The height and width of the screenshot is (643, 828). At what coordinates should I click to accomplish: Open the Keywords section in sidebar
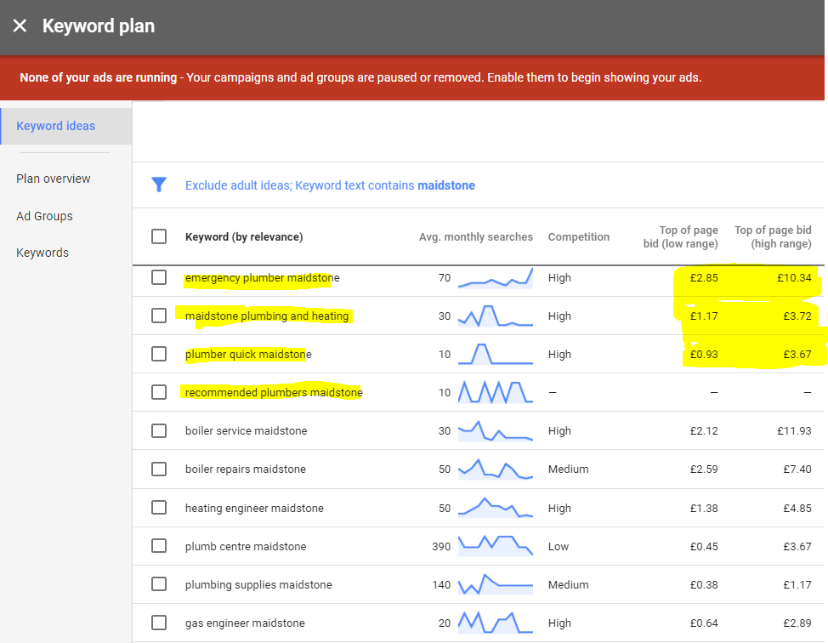point(43,253)
